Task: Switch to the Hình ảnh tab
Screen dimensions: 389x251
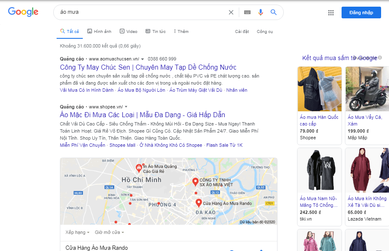Action: pos(99,31)
